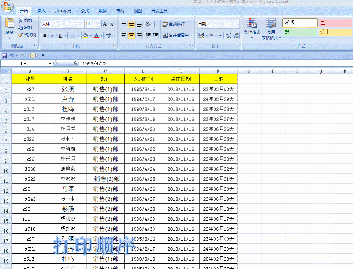This screenshot has width=353, height=269.
Task: Open the 对齐方式 group dialog launcher
Action: click(x=191, y=46)
